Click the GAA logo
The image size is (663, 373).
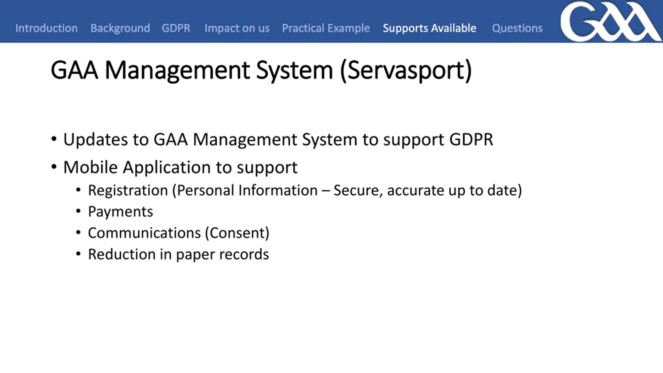[x=610, y=21]
